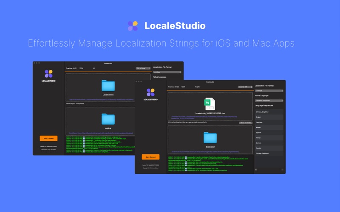The height and width of the screenshot is (212, 340).
Task: Click the Excel Export Home path link
Action: (101, 133)
